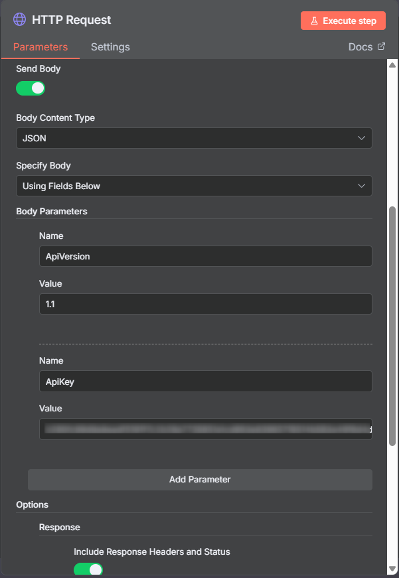Click the blurred ApiKey value field

tap(205, 429)
